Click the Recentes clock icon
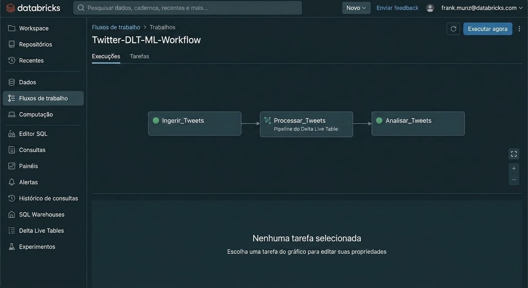 pyautogui.click(x=12, y=60)
